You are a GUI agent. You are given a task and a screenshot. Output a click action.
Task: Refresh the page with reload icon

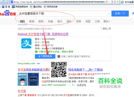[115, 2]
